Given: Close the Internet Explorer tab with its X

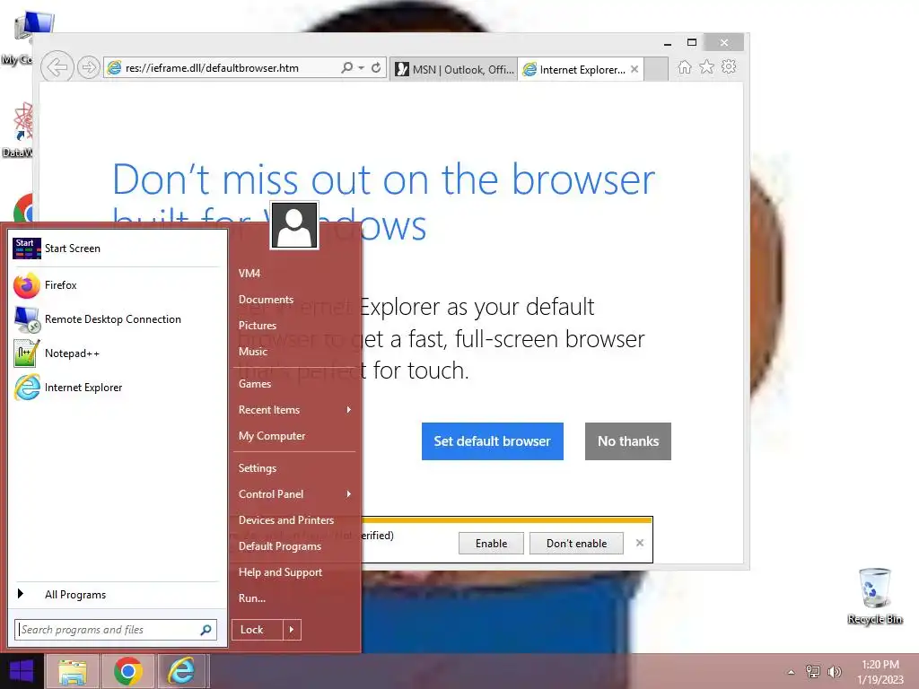Looking at the screenshot, I should tap(635, 69).
